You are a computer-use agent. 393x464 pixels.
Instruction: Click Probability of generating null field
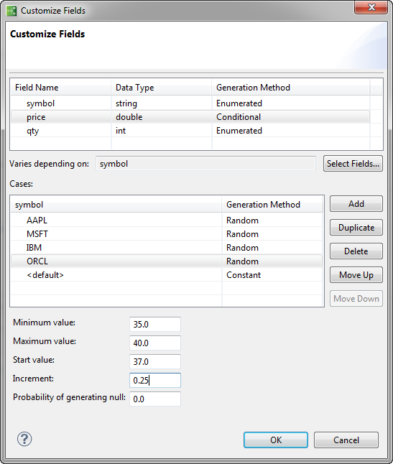click(x=155, y=399)
